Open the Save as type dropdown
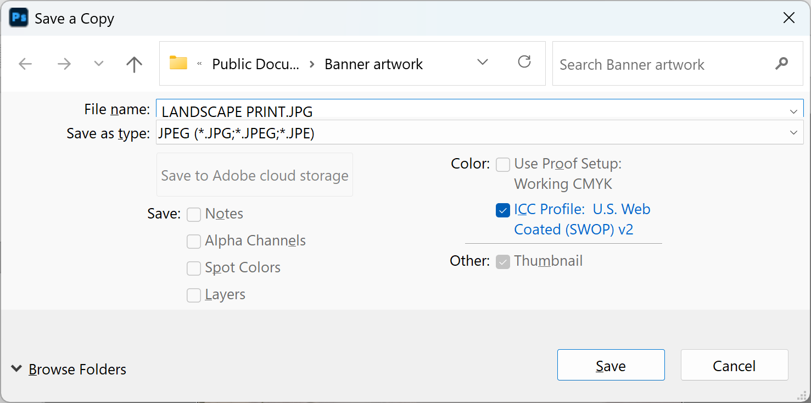 [x=479, y=132]
